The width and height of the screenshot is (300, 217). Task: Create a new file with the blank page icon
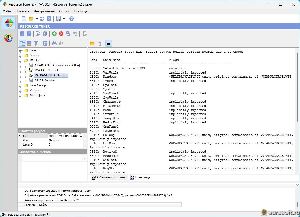24,19
